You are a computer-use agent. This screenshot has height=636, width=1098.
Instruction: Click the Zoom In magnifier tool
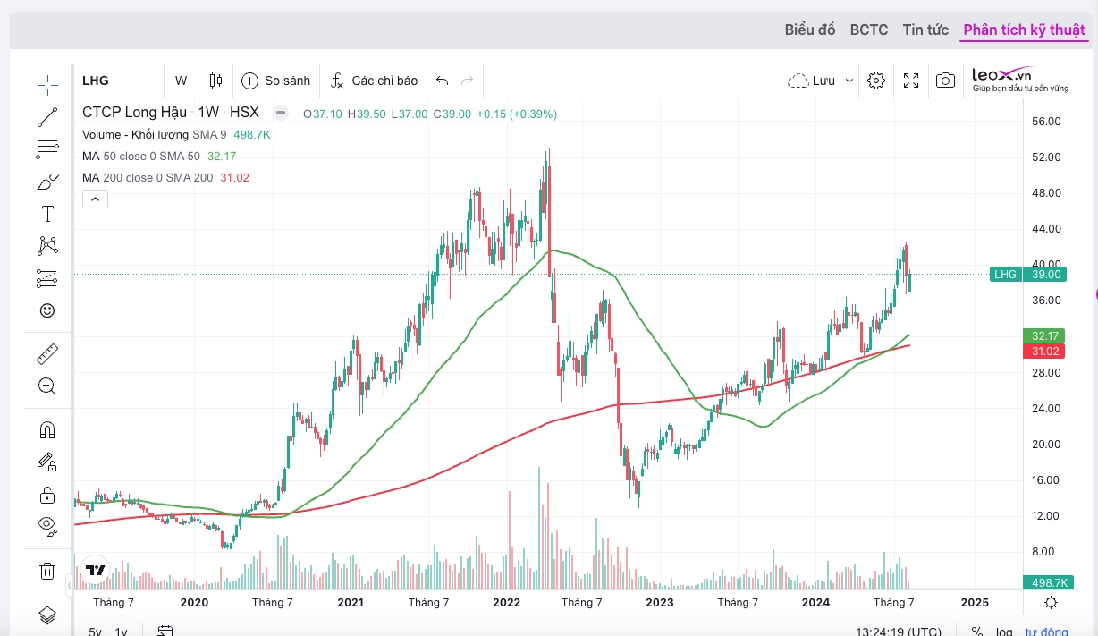(x=47, y=386)
